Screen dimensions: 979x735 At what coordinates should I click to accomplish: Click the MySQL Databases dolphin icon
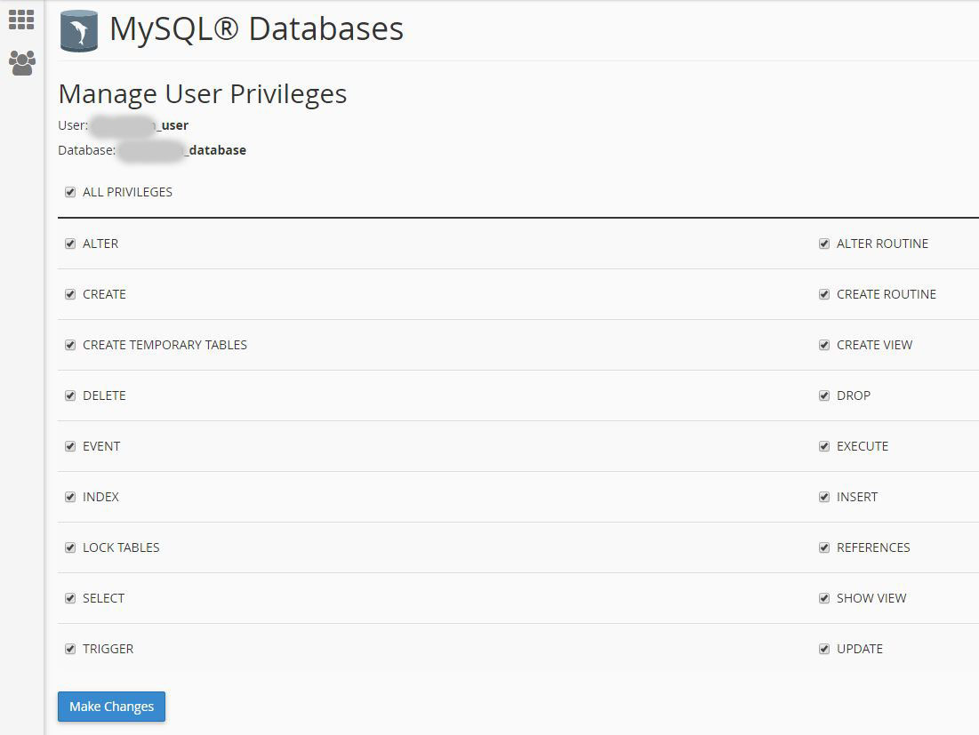[79, 31]
